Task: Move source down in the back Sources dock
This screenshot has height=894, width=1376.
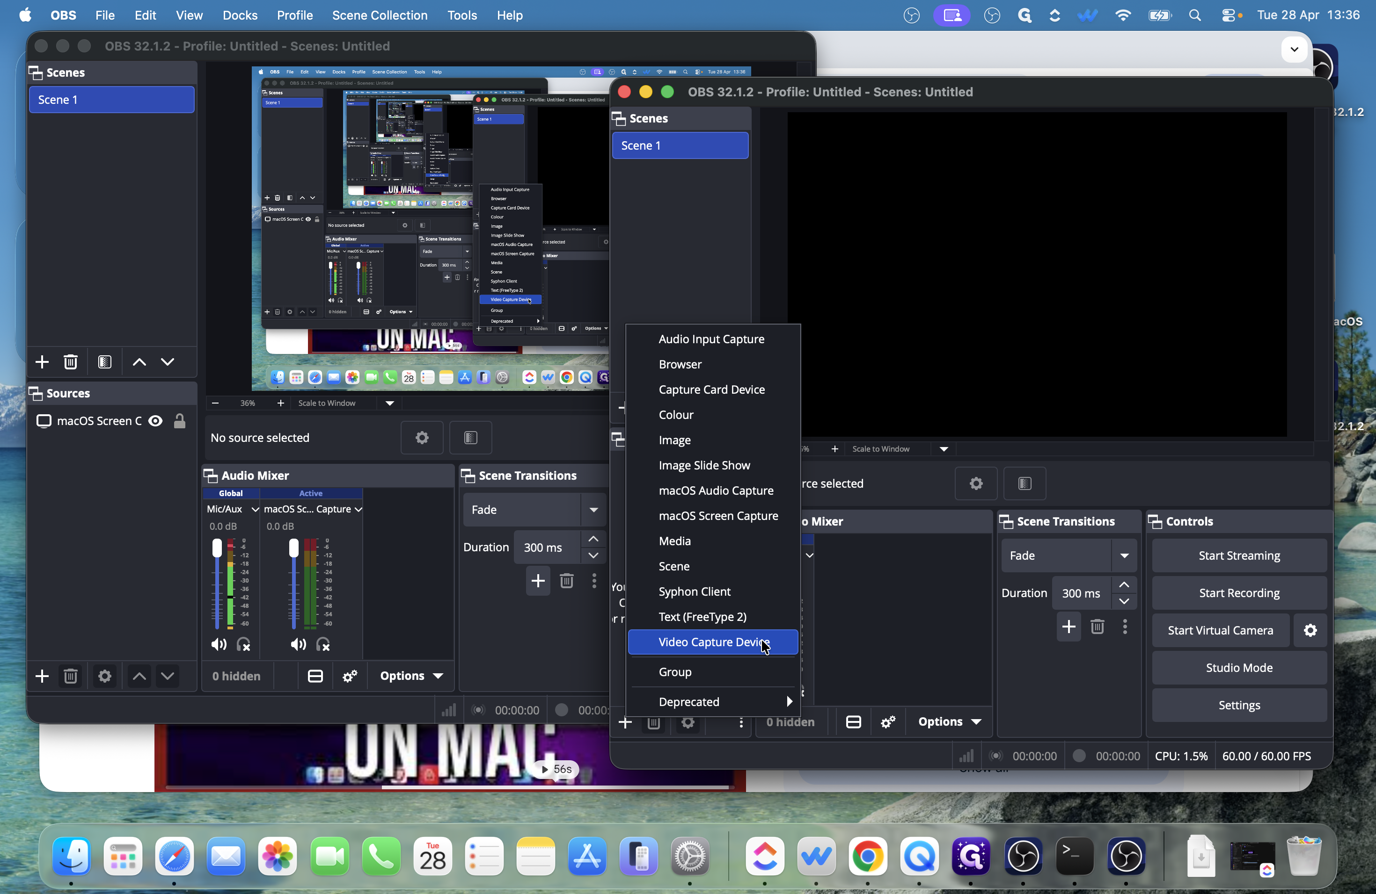Action: pos(168,676)
